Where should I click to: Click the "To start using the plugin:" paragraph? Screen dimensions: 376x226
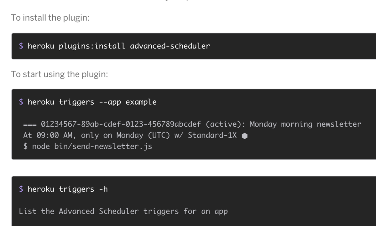(60, 74)
